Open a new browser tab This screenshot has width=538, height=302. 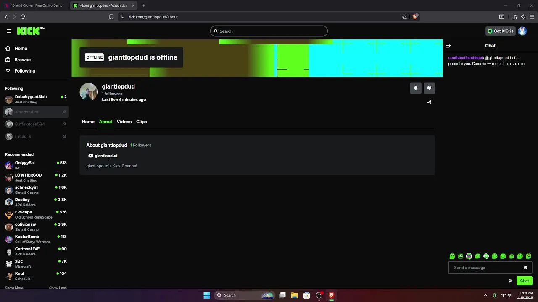click(x=143, y=5)
